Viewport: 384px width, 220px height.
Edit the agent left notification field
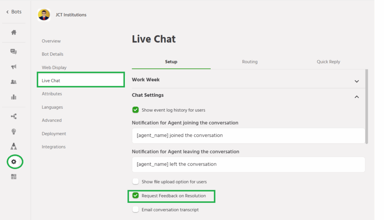(248, 165)
